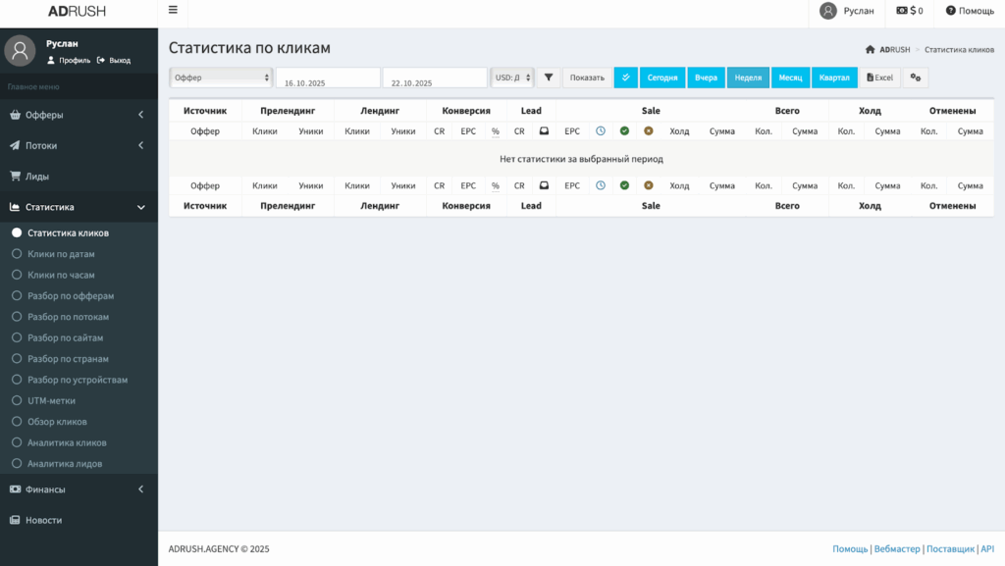Open Лиды menu item

[79, 176]
